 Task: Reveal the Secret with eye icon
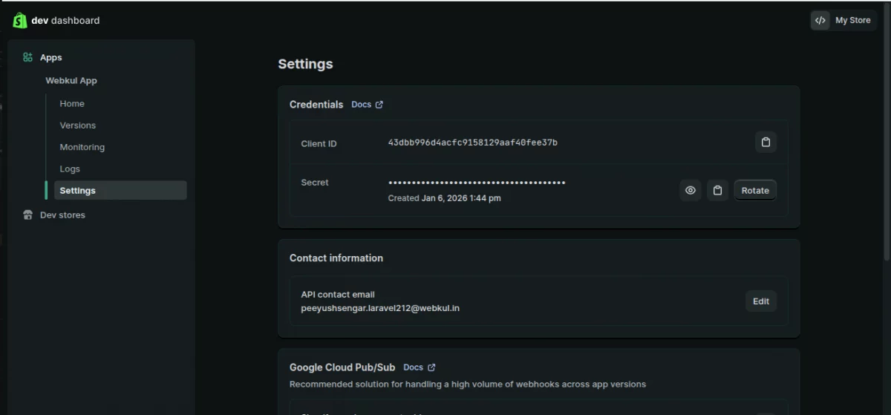[x=691, y=191]
